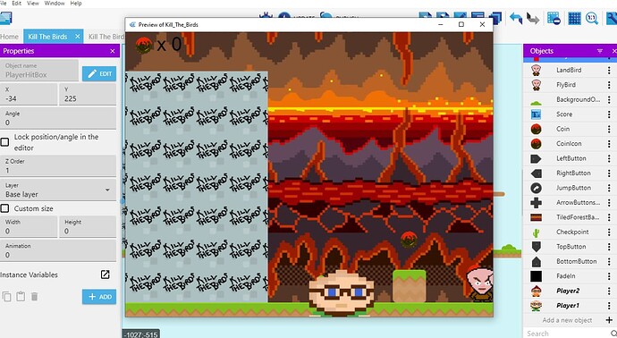Click the Undo arrow in the toolbar
617x338 pixels.
[515, 18]
